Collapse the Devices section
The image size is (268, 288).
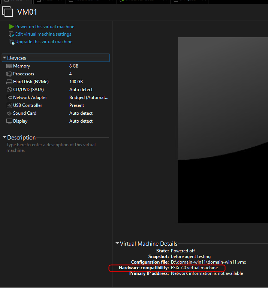coord(4,58)
